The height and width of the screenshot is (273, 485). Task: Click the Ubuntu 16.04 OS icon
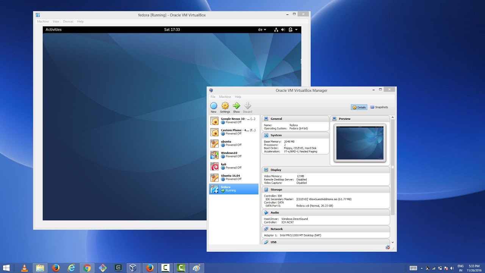pyautogui.click(x=214, y=178)
